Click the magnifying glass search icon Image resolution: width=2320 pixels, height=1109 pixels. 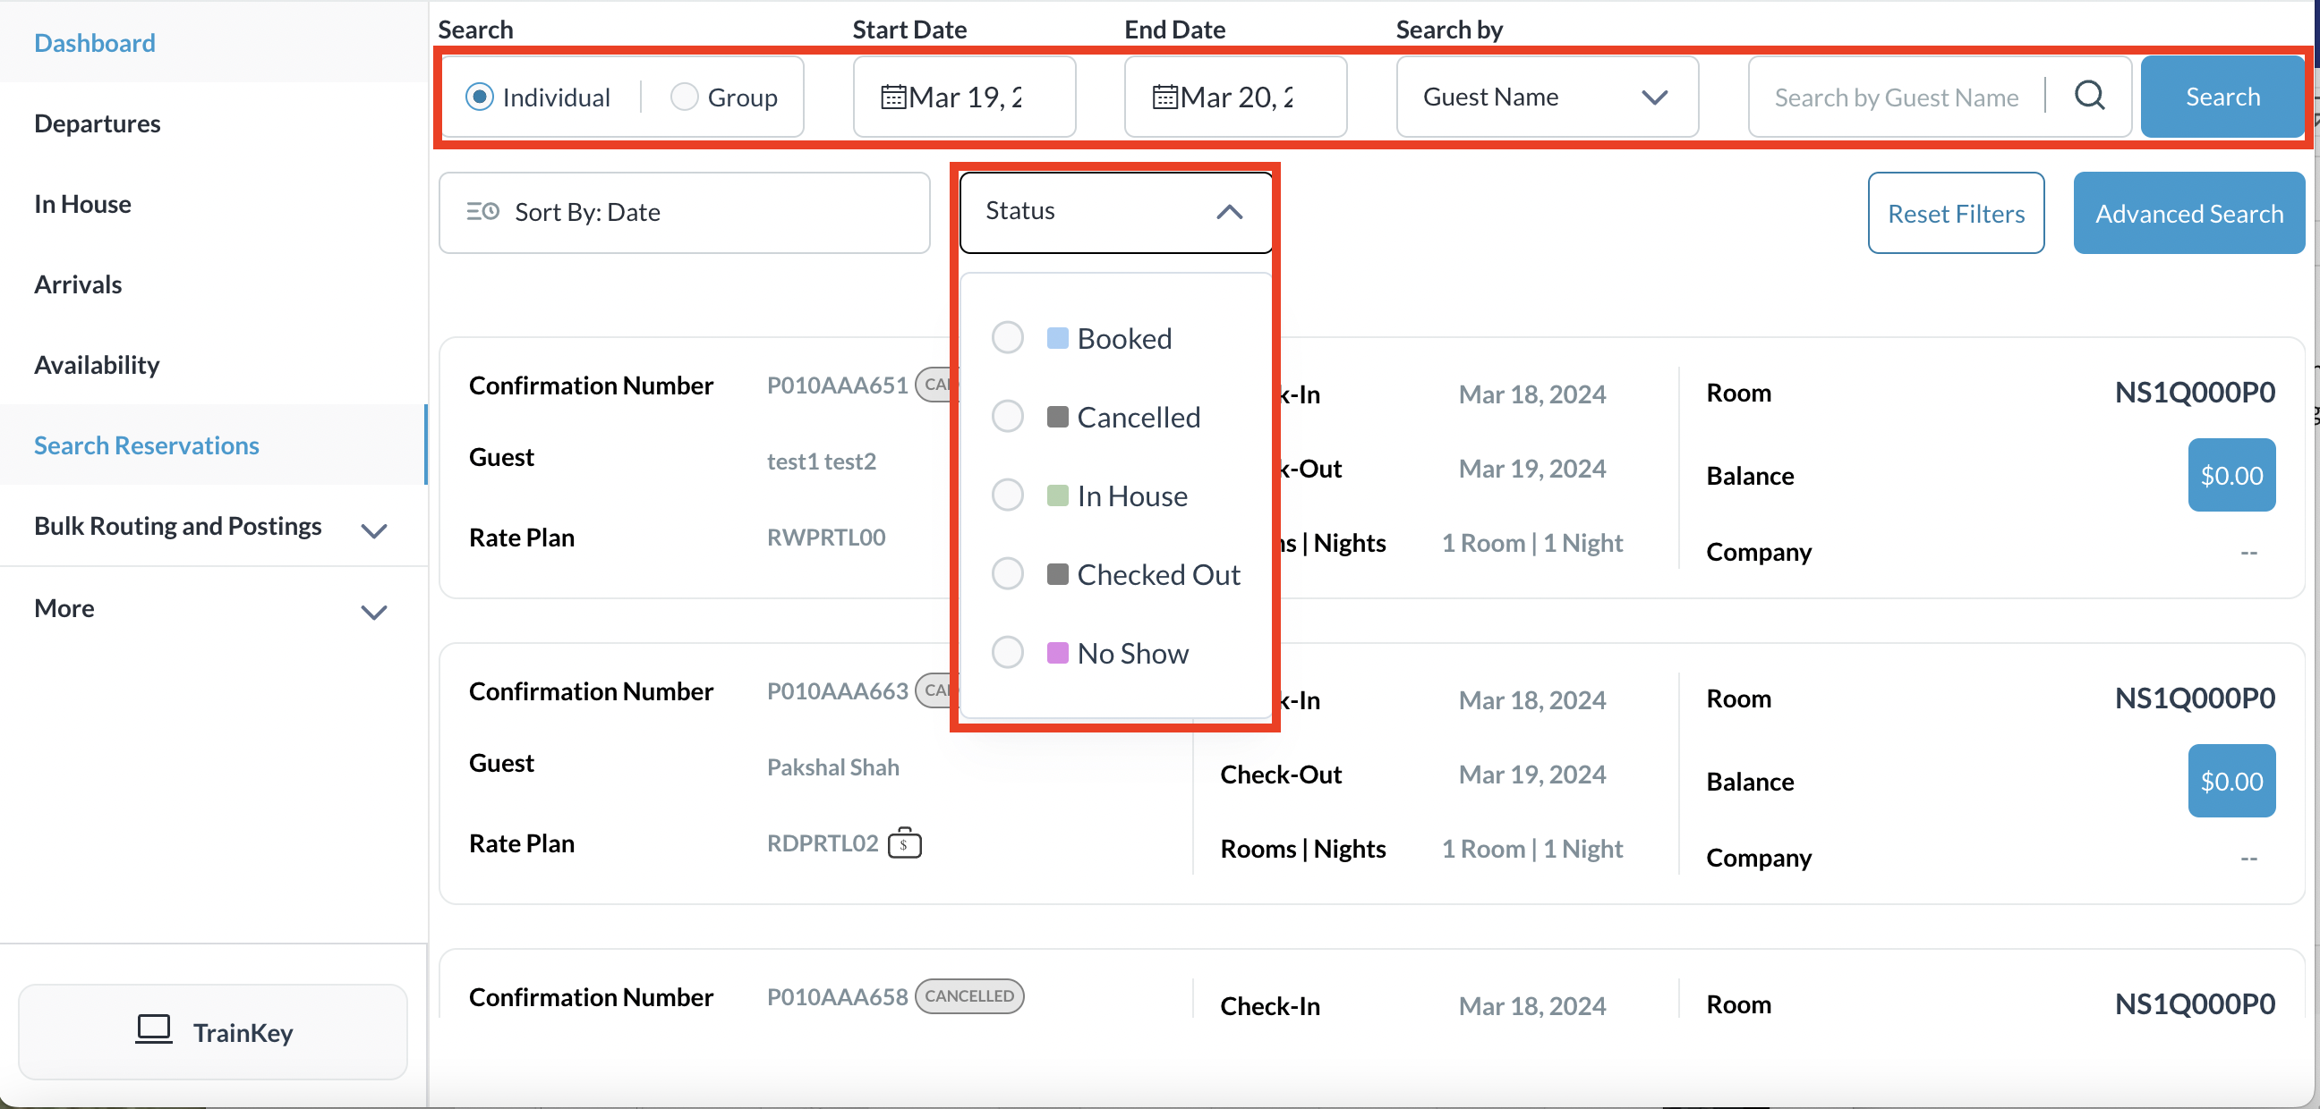pos(2089,96)
